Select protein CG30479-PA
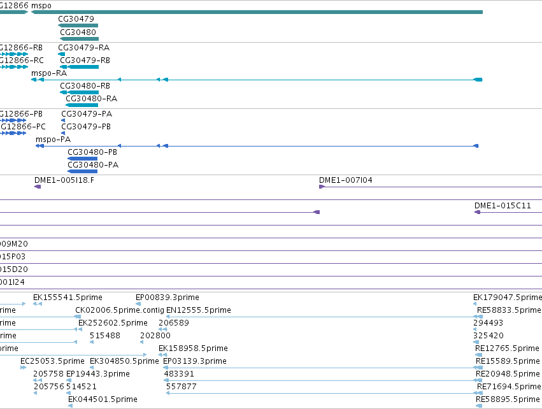Image resolution: width=542 pixels, height=409 pixels. tap(87, 114)
